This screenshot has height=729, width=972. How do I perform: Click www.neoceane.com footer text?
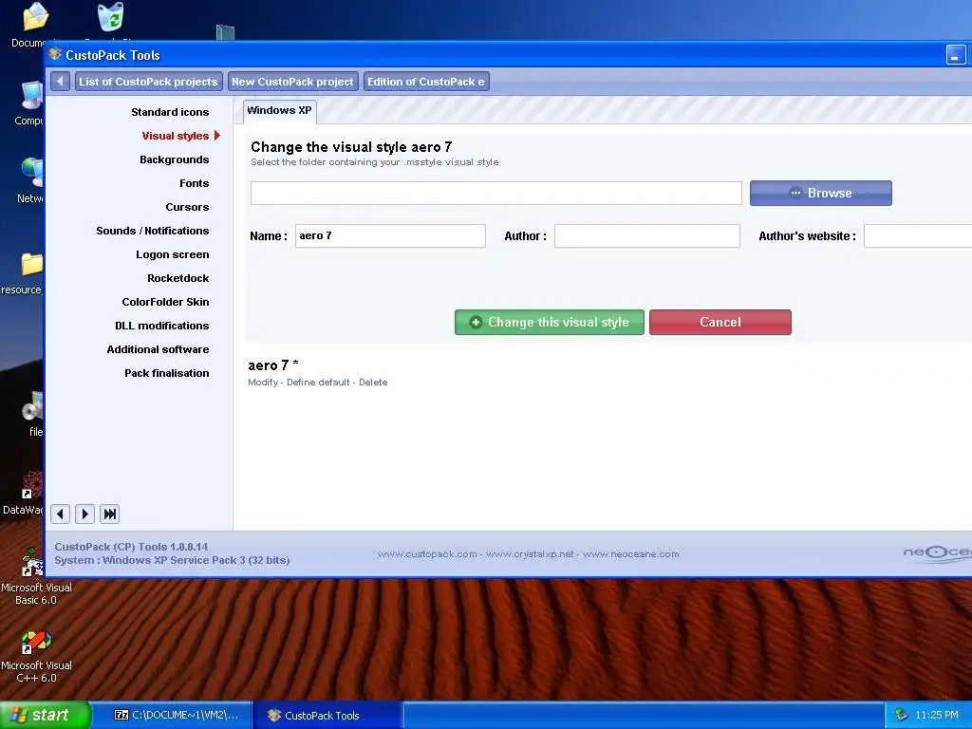(631, 554)
